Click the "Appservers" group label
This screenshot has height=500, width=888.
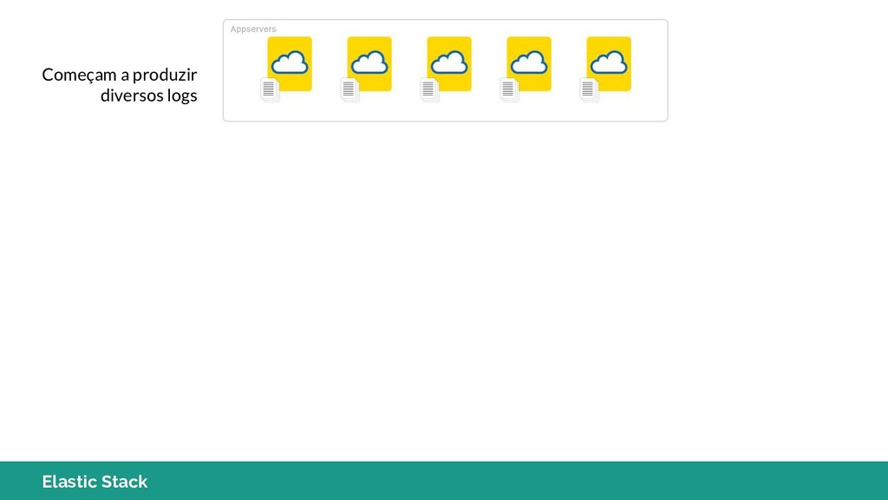click(x=253, y=29)
